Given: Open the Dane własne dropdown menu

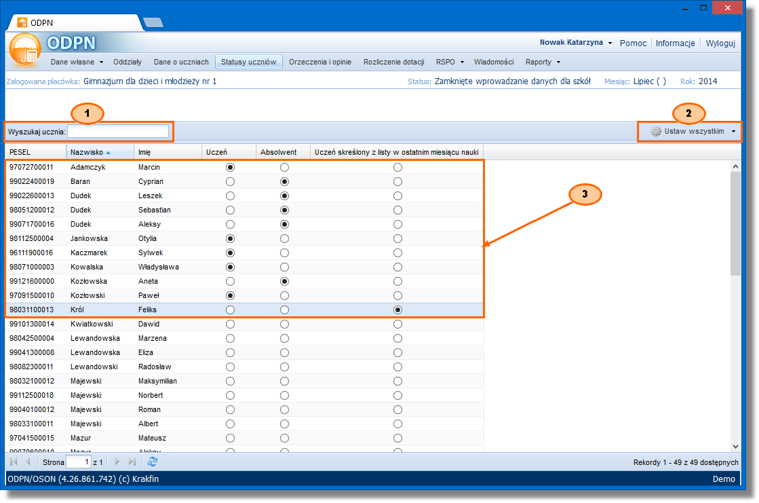Looking at the screenshot, I should [x=77, y=62].
